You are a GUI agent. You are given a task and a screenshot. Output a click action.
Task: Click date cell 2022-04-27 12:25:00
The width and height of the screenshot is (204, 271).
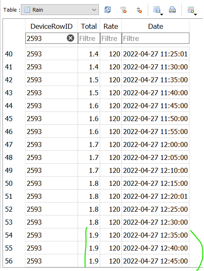coord(156,209)
